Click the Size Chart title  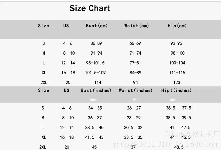[x=90, y=8]
